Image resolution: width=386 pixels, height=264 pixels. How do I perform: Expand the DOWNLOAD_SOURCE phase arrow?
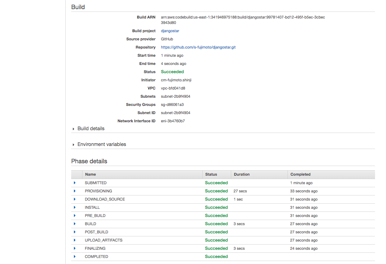[75, 199]
